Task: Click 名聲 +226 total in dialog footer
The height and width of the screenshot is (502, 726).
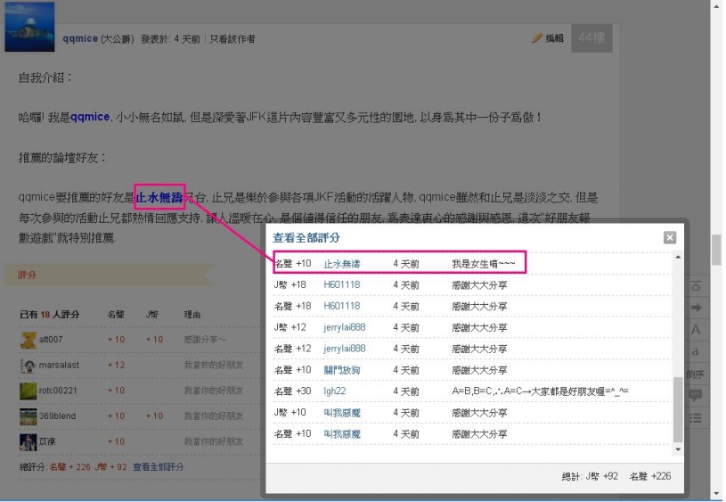Action: tap(650, 476)
